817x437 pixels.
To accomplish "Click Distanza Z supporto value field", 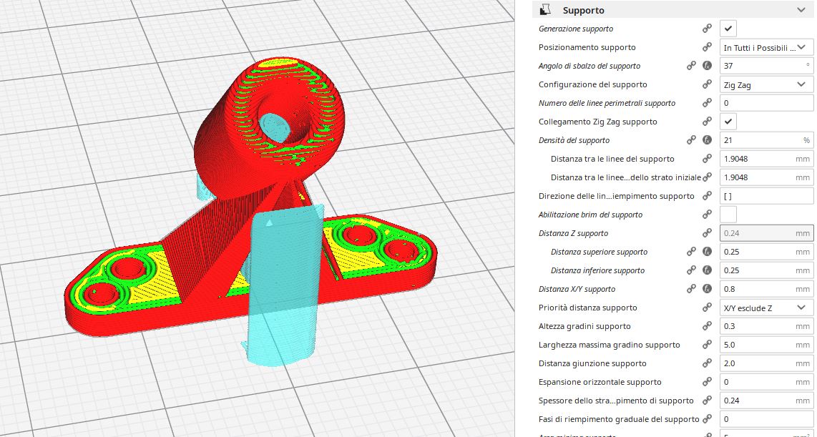I will click(x=766, y=233).
